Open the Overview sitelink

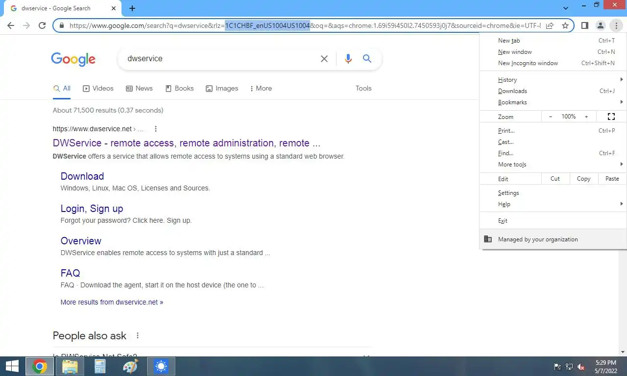pos(81,241)
